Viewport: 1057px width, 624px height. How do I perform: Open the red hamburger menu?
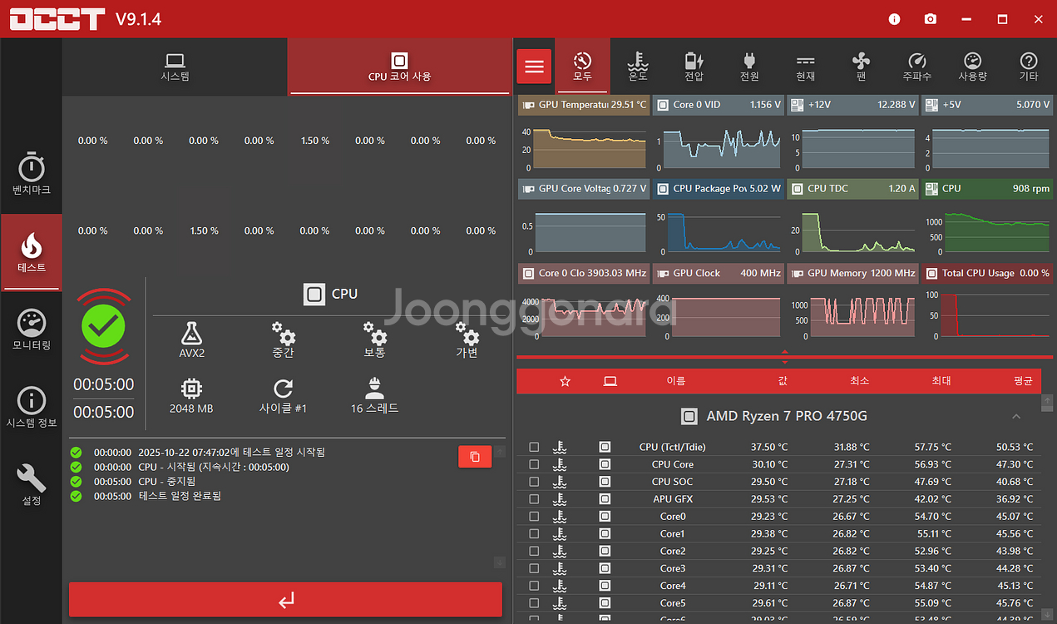coord(534,66)
